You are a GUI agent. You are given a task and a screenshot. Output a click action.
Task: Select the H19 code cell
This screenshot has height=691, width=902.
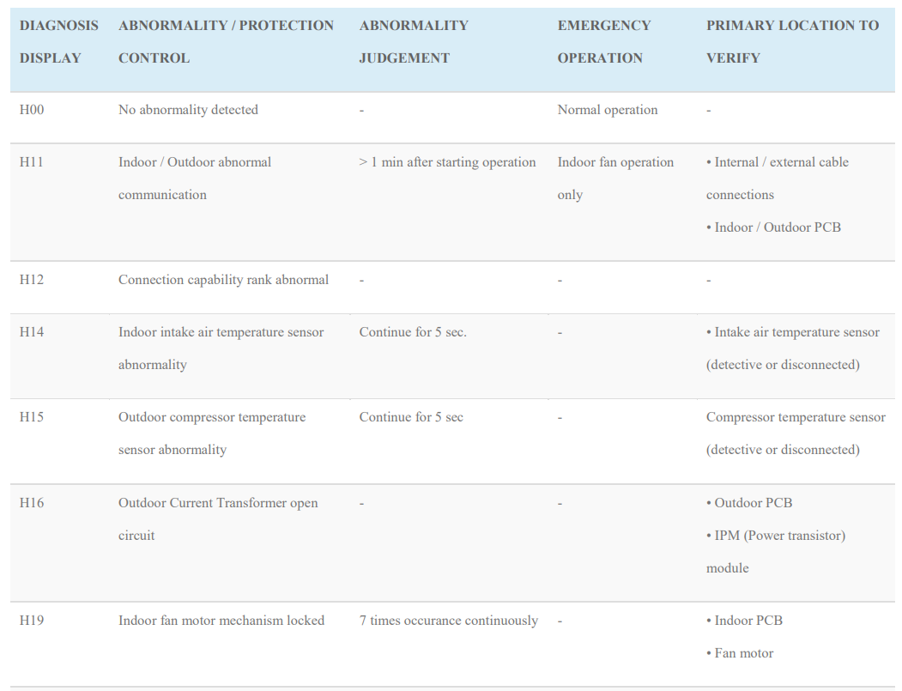click(x=32, y=621)
